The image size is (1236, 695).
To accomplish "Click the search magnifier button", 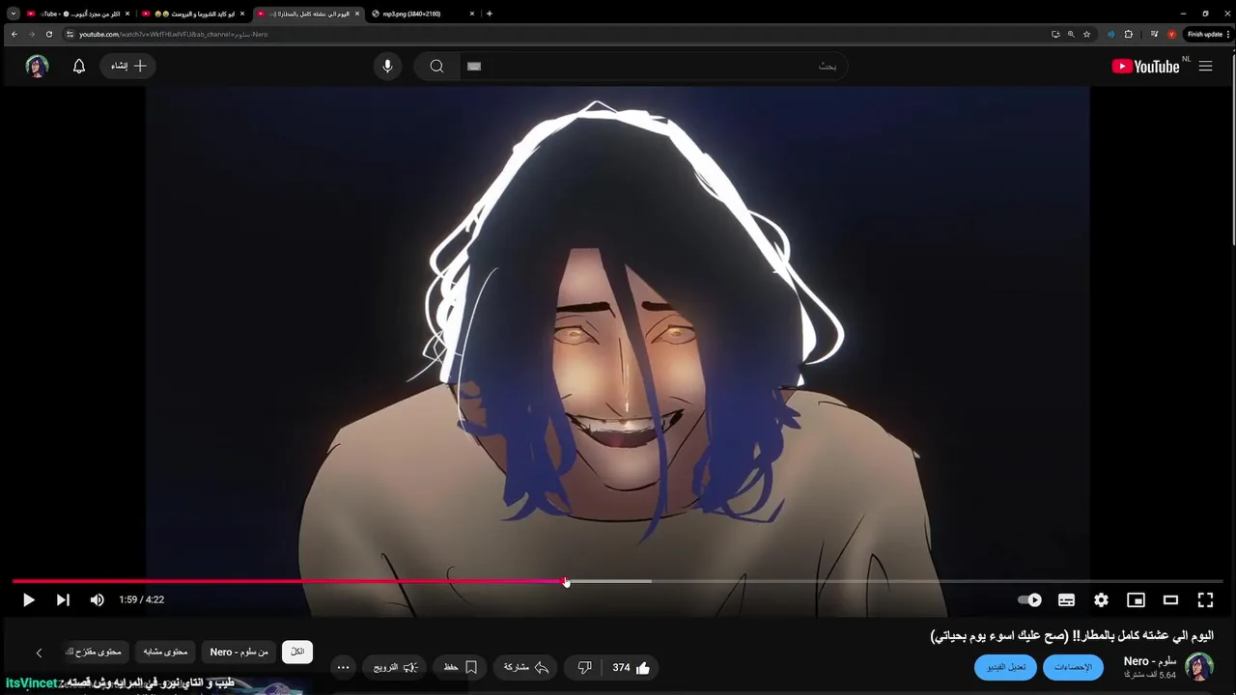I will coord(436,66).
